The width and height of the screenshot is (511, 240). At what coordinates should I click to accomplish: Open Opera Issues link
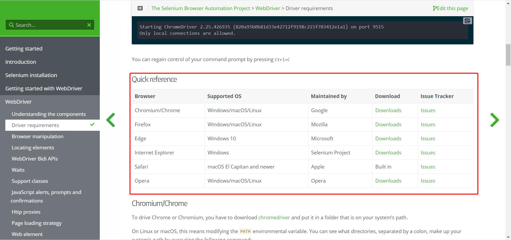pos(428,181)
